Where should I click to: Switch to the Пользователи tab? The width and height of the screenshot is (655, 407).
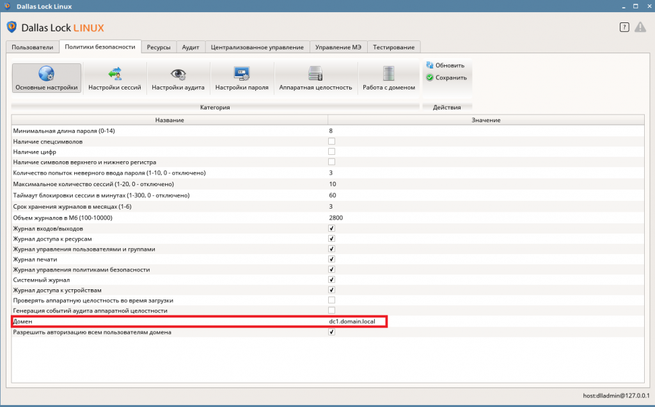coord(33,47)
